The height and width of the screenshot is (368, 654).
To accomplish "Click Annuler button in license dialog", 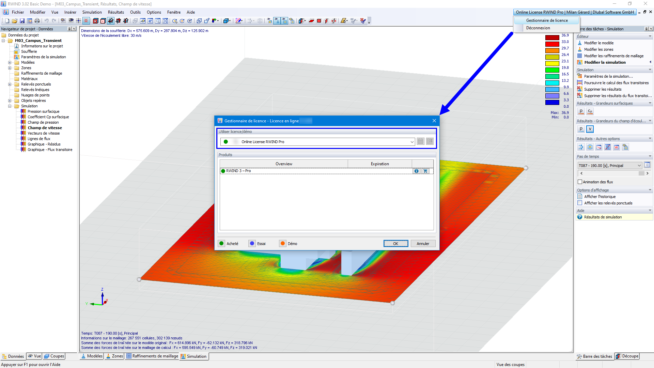I will (x=423, y=243).
